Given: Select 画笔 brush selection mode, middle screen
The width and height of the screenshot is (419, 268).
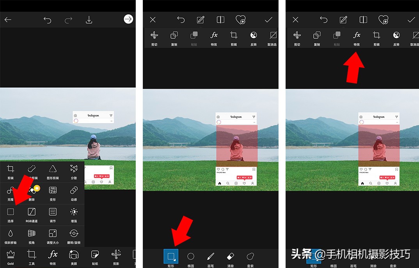Looking at the screenshot, I should click(x=211, y=259).
